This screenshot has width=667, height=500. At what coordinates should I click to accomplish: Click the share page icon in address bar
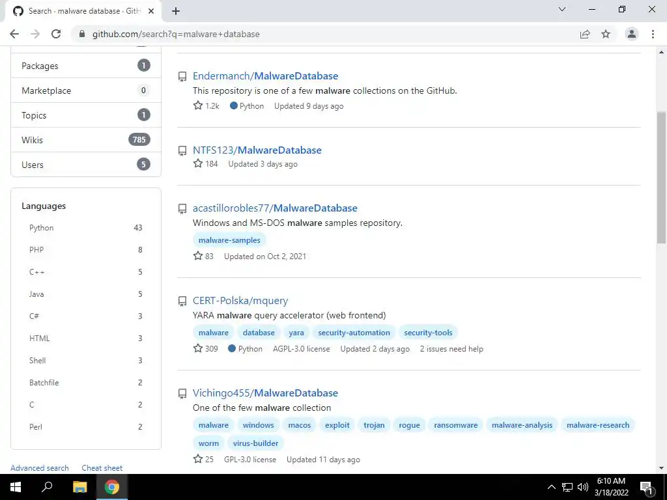tap(585, 34)
